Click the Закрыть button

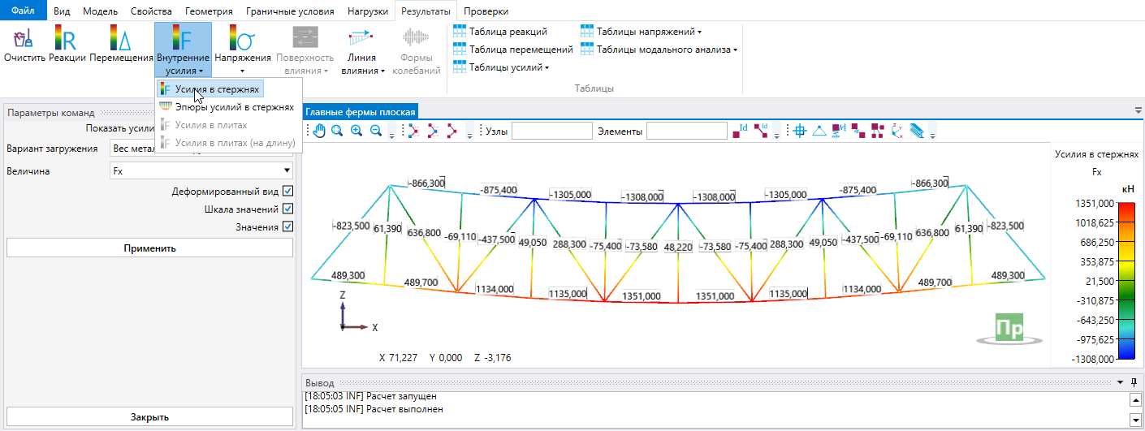[x=149, y=417]
